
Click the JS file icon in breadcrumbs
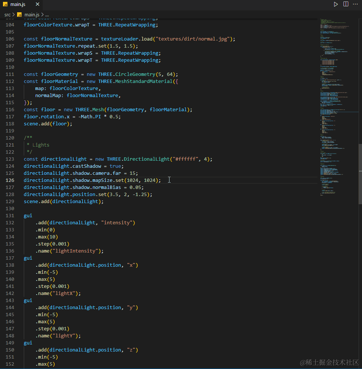[19, 15]
